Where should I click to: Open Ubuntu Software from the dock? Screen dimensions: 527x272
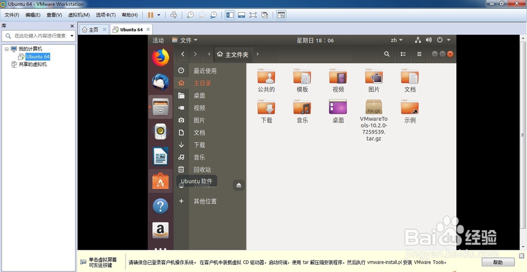160,181
